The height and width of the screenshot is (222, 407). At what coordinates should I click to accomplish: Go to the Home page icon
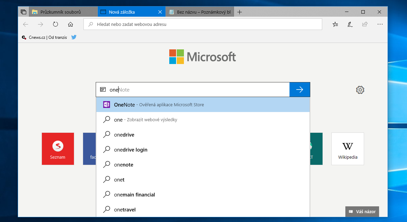coord(71,24)
